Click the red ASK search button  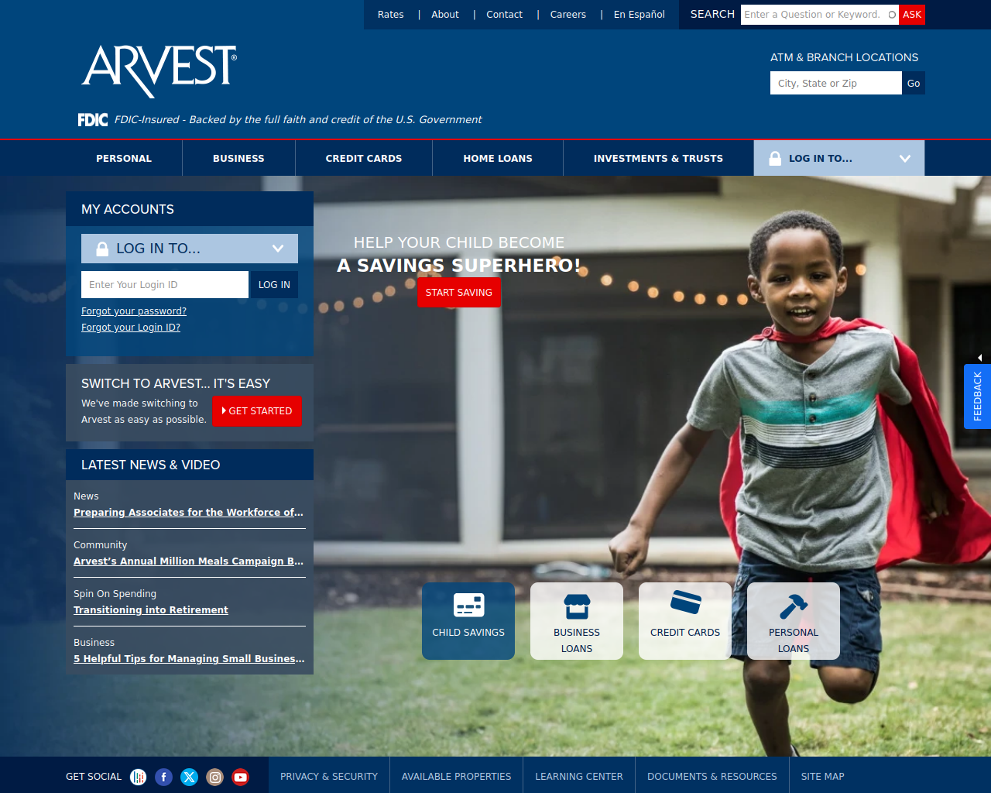tap(912, 15)
